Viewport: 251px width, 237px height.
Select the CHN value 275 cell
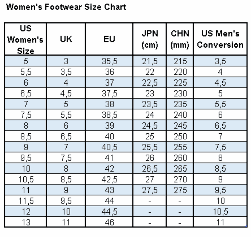coord(180,190)
